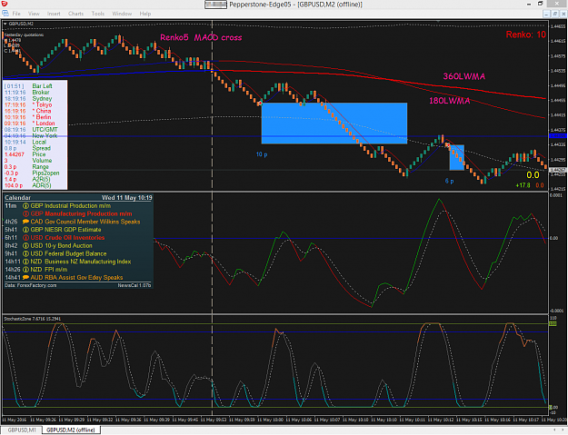The image size is (568, 435).
Task: Open the Tools menu
Action: [x=98, y=14]
